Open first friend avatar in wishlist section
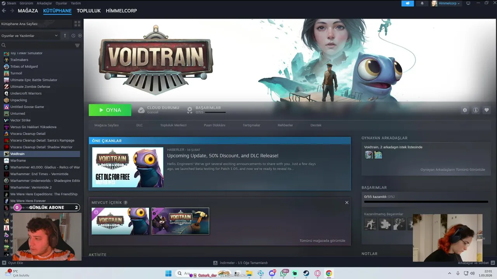This screenshot has height=279, width=497. click(368, 155)
